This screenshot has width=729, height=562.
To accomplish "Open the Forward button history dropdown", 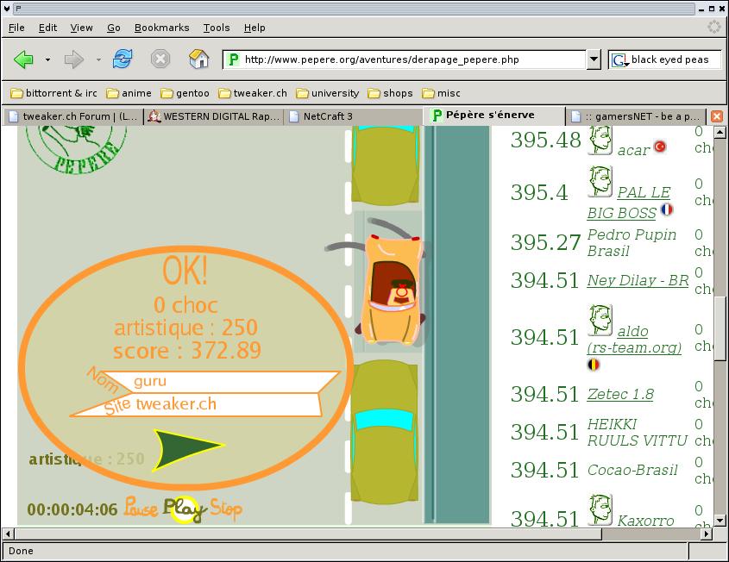I will [98, 59].
